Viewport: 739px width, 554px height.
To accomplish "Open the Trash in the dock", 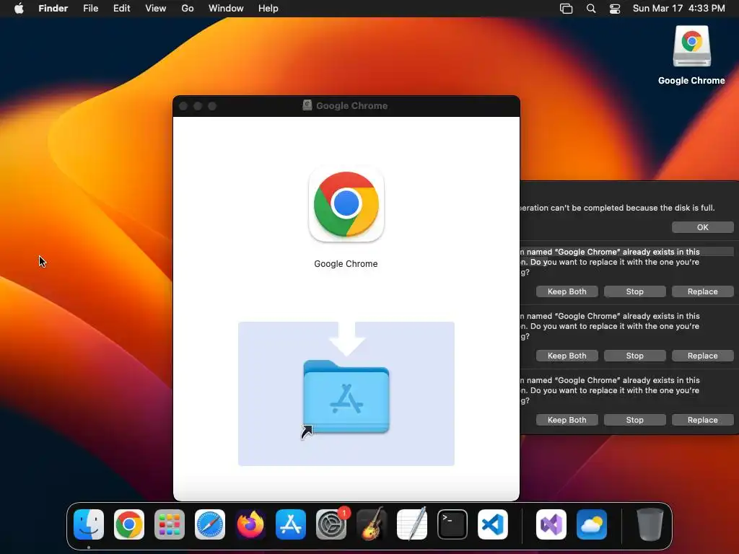I will click(650, 524).
